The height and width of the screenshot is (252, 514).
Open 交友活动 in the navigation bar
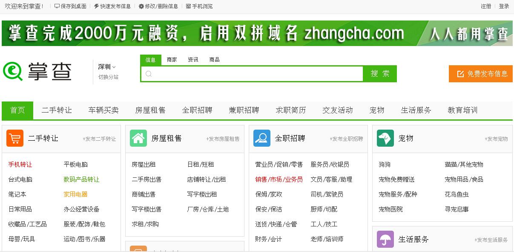[x=338, y=110]
